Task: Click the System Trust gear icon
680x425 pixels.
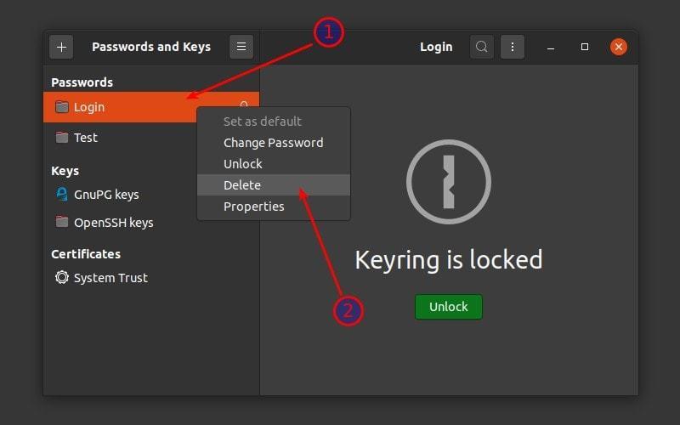Action: tap(61, 277)
